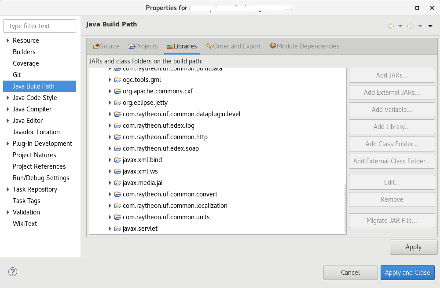The height and width of the screenshot is (288, 440).
Task: Open the view menu dropdown arrow
Action: coord(430,26)
